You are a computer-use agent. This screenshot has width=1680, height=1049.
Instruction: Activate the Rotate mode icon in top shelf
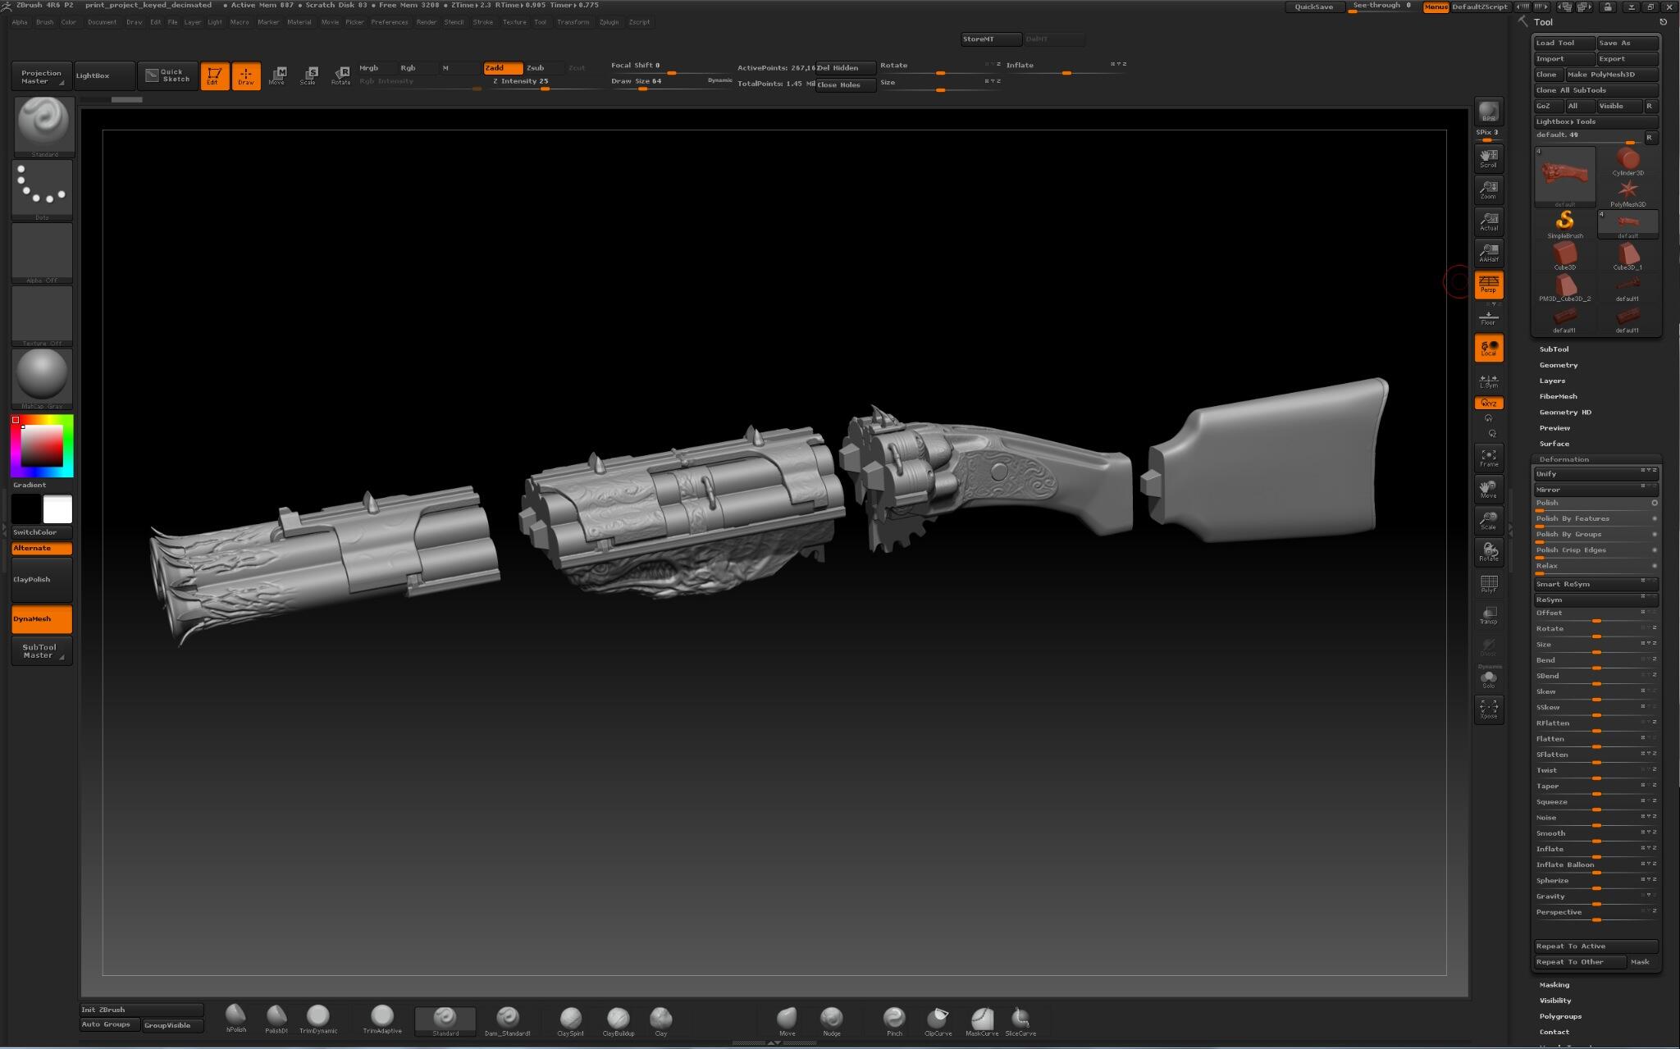(x=340, y=75)
